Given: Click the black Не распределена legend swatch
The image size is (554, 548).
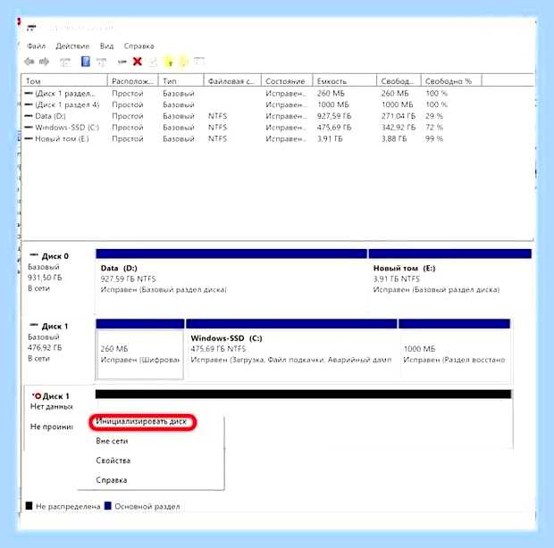Looking at the screenshot, I should [29, 506].
